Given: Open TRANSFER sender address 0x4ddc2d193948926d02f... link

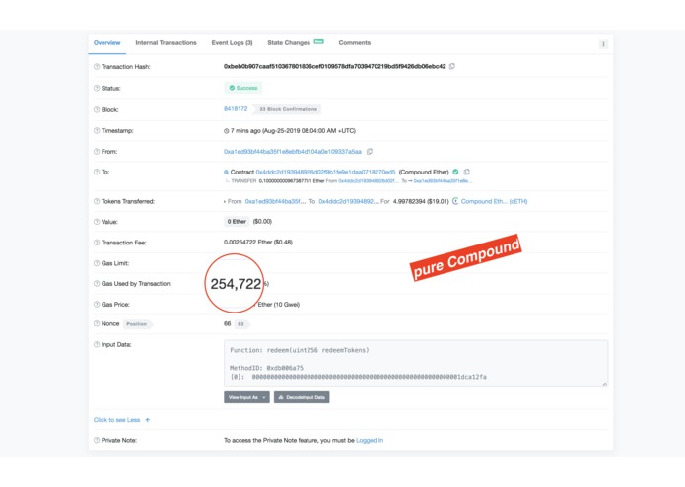Looking at the screenshot, I should point(369,181).
